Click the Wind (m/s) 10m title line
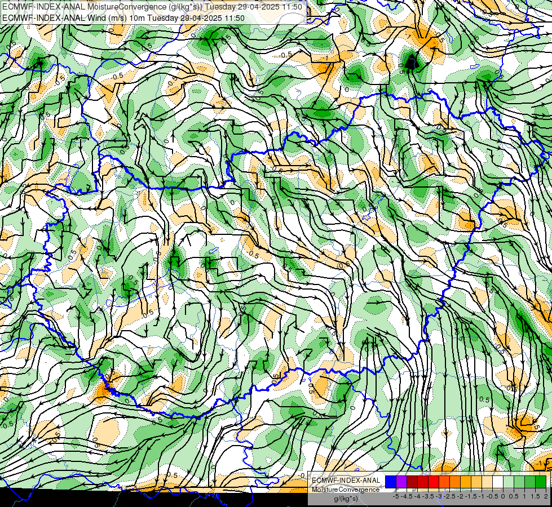Image resolution: width=552 pixels, height=507 pixels. [123, 18]
